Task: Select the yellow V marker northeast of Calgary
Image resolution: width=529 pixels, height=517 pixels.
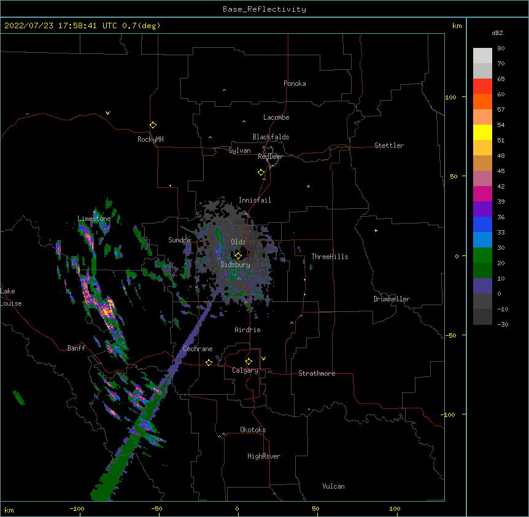Action: [x=263, y=359]
